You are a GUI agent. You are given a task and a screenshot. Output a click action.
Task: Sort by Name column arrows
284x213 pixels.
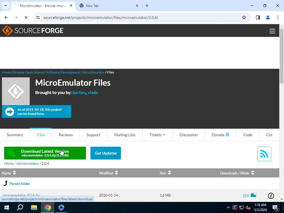tap(14, 173)
